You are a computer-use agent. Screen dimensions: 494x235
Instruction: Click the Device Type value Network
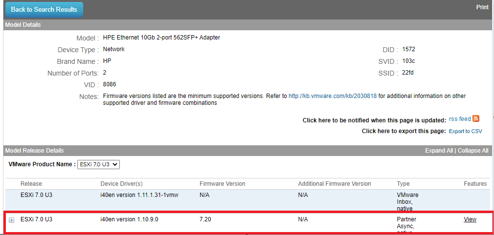coord(114,49)
